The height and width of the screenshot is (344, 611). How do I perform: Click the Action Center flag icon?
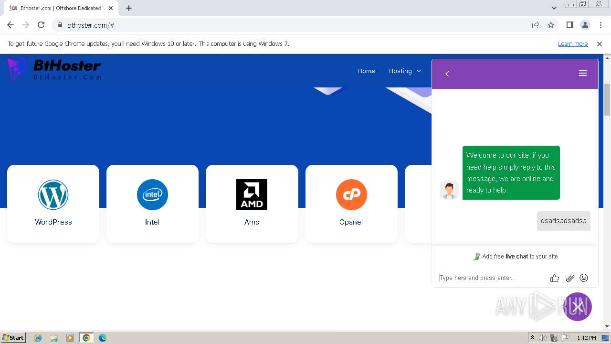(566, 338)
